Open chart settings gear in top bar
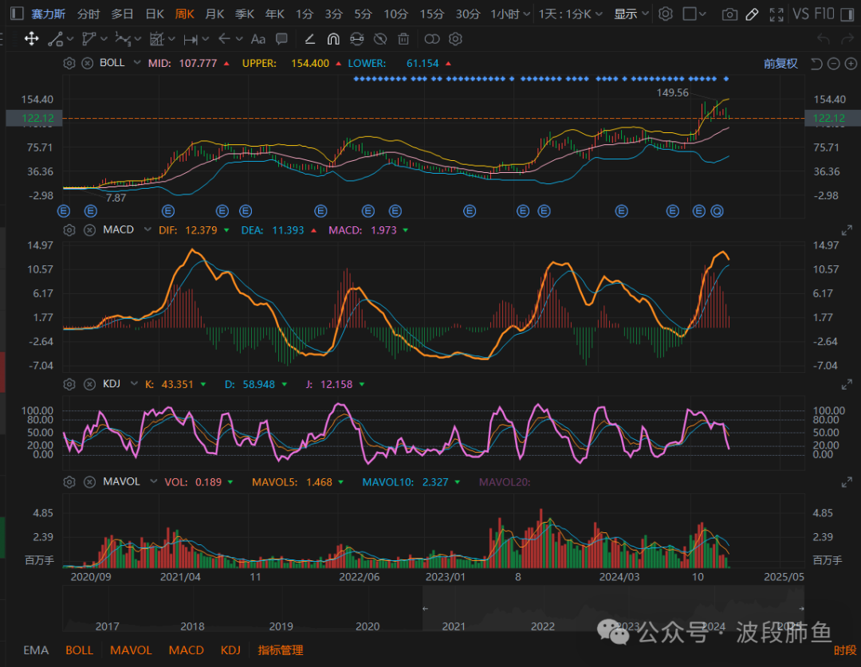The image size is (861, 667). [x=666, y=14]
